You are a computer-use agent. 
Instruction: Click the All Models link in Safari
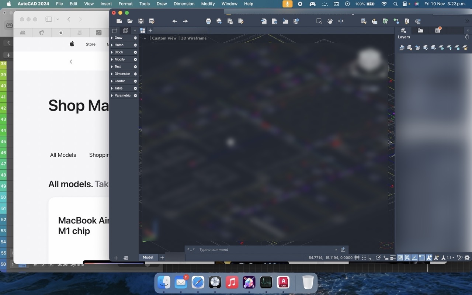tap(63, 155)
